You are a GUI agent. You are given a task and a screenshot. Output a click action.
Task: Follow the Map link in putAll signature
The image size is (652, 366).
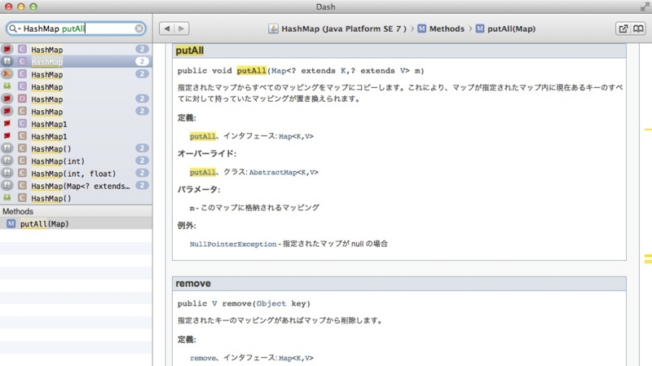coord(279,71)
